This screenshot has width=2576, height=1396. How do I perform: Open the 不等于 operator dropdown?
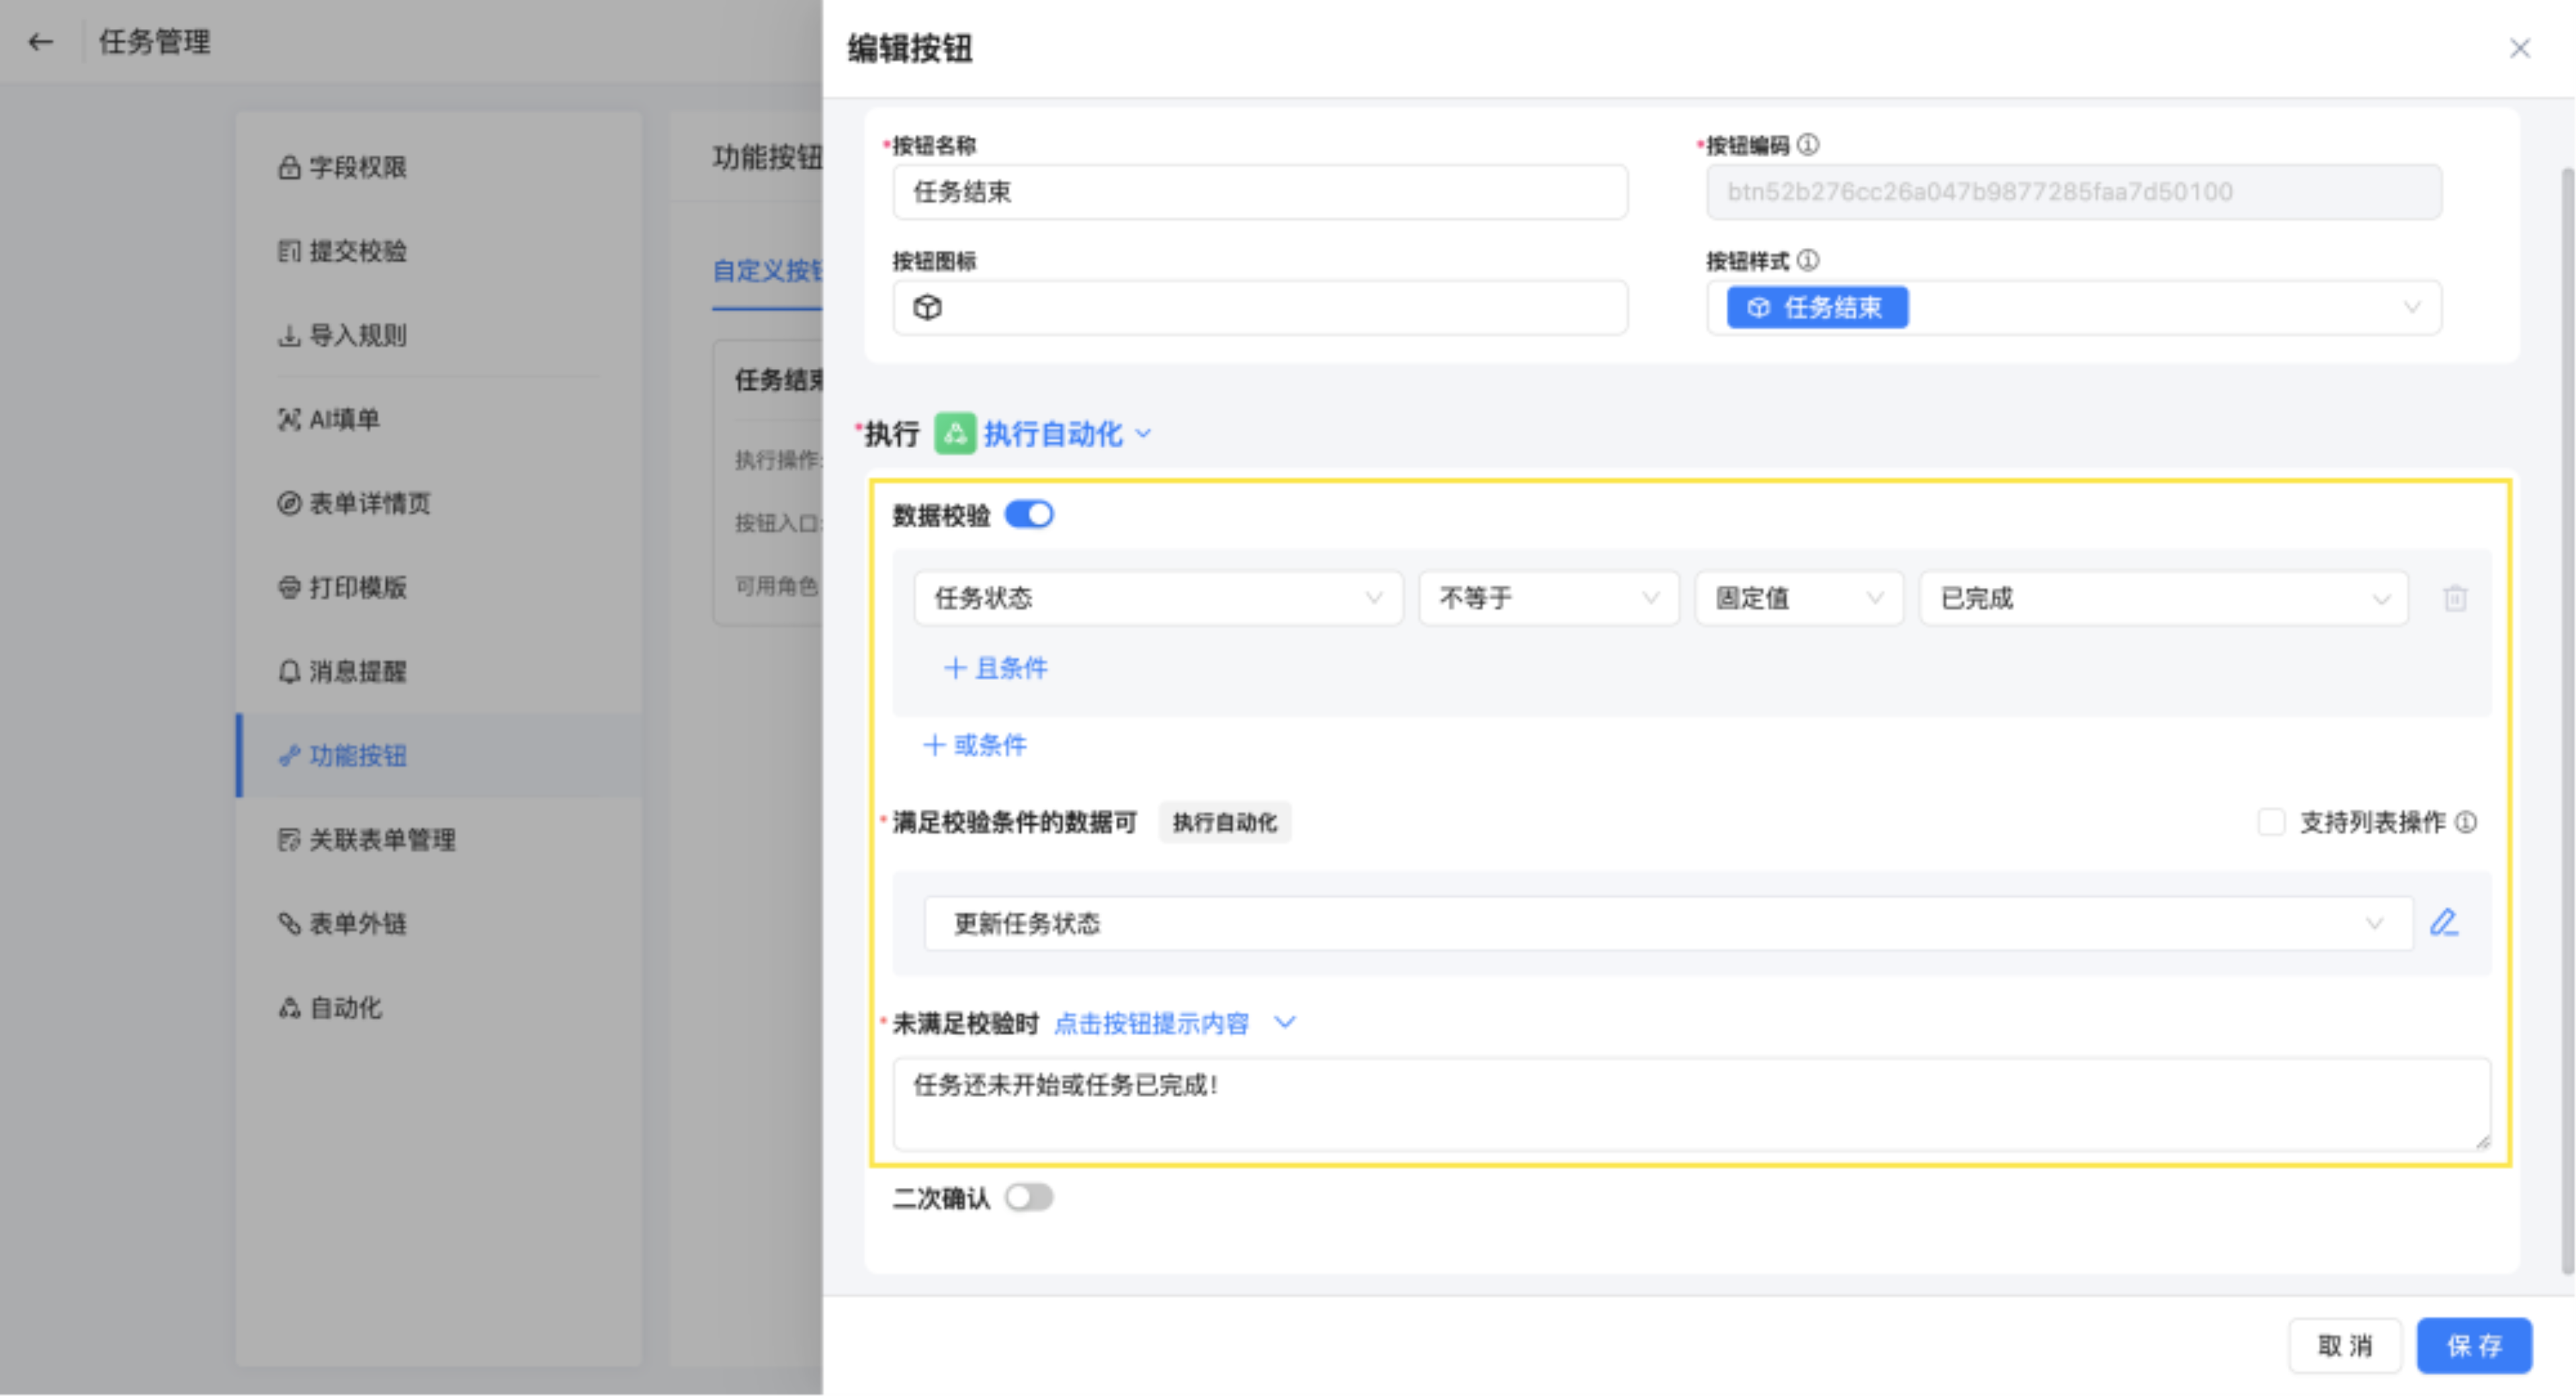pos(1547,598)
